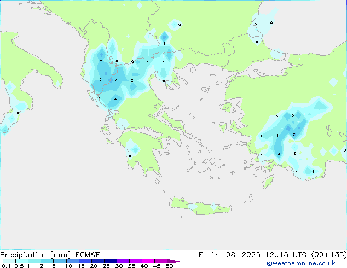Click the '0.1' legend scale label
The image size is (347, 268).
coord(6,266)
